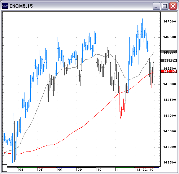Click the 05 date label on time axis
The image size is (179, 174).
coord(41,170)
